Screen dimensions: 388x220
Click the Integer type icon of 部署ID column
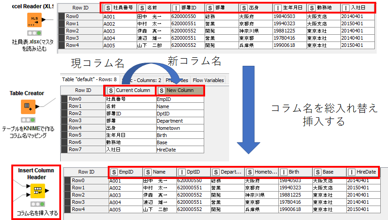click(x=176, y=8)
